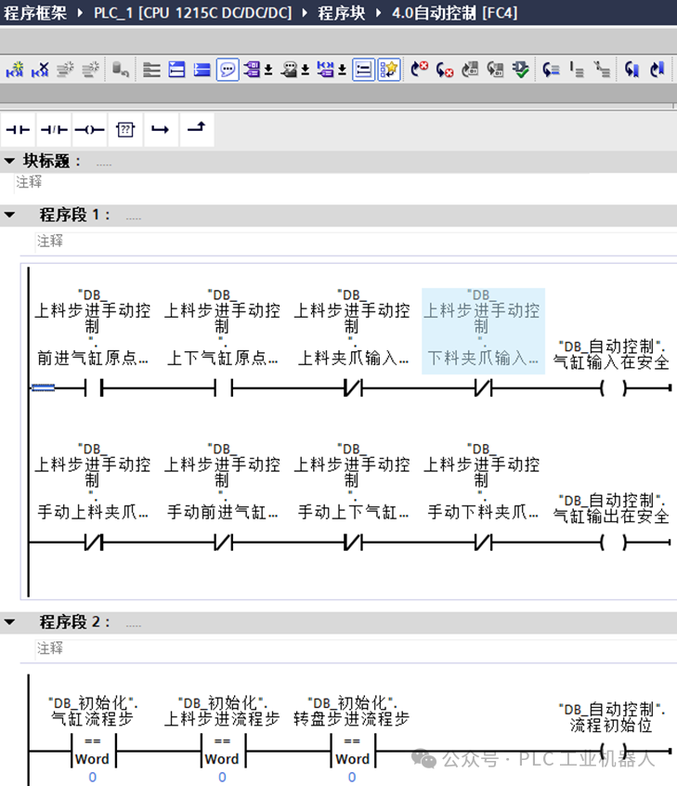Viewport: 677px width, 786px height.
Task: Click the previous bookmark navigation icon
Action: [x=631, y=69]
